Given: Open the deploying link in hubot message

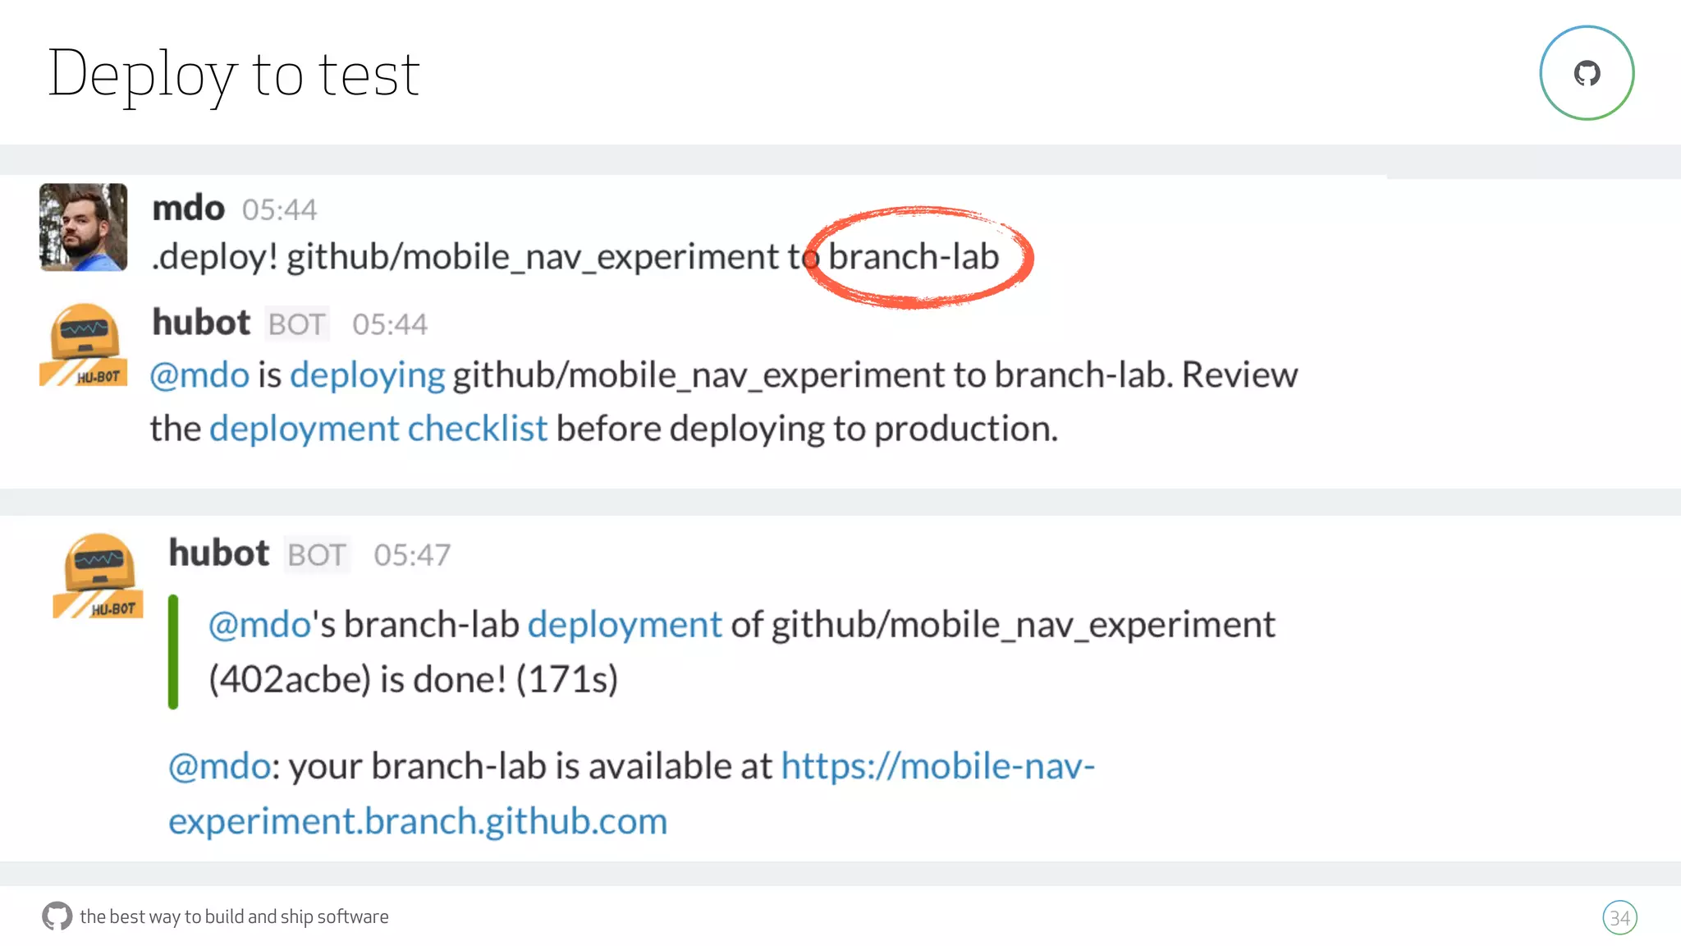Looking at the screenshot, I should pos(367,375).
